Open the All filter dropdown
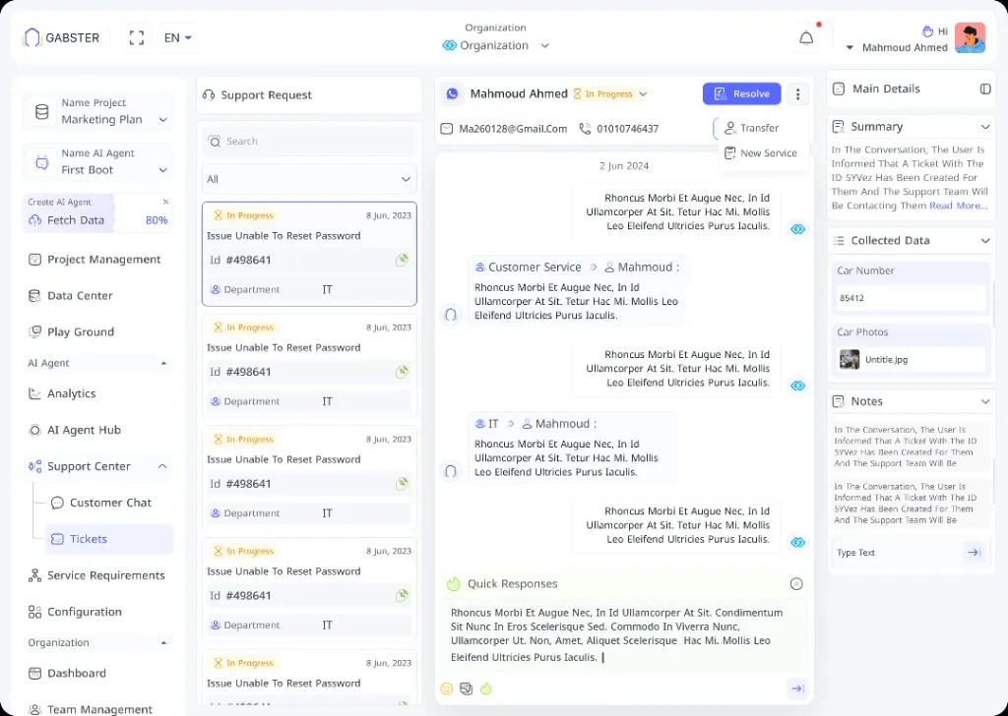 (309, 179)
